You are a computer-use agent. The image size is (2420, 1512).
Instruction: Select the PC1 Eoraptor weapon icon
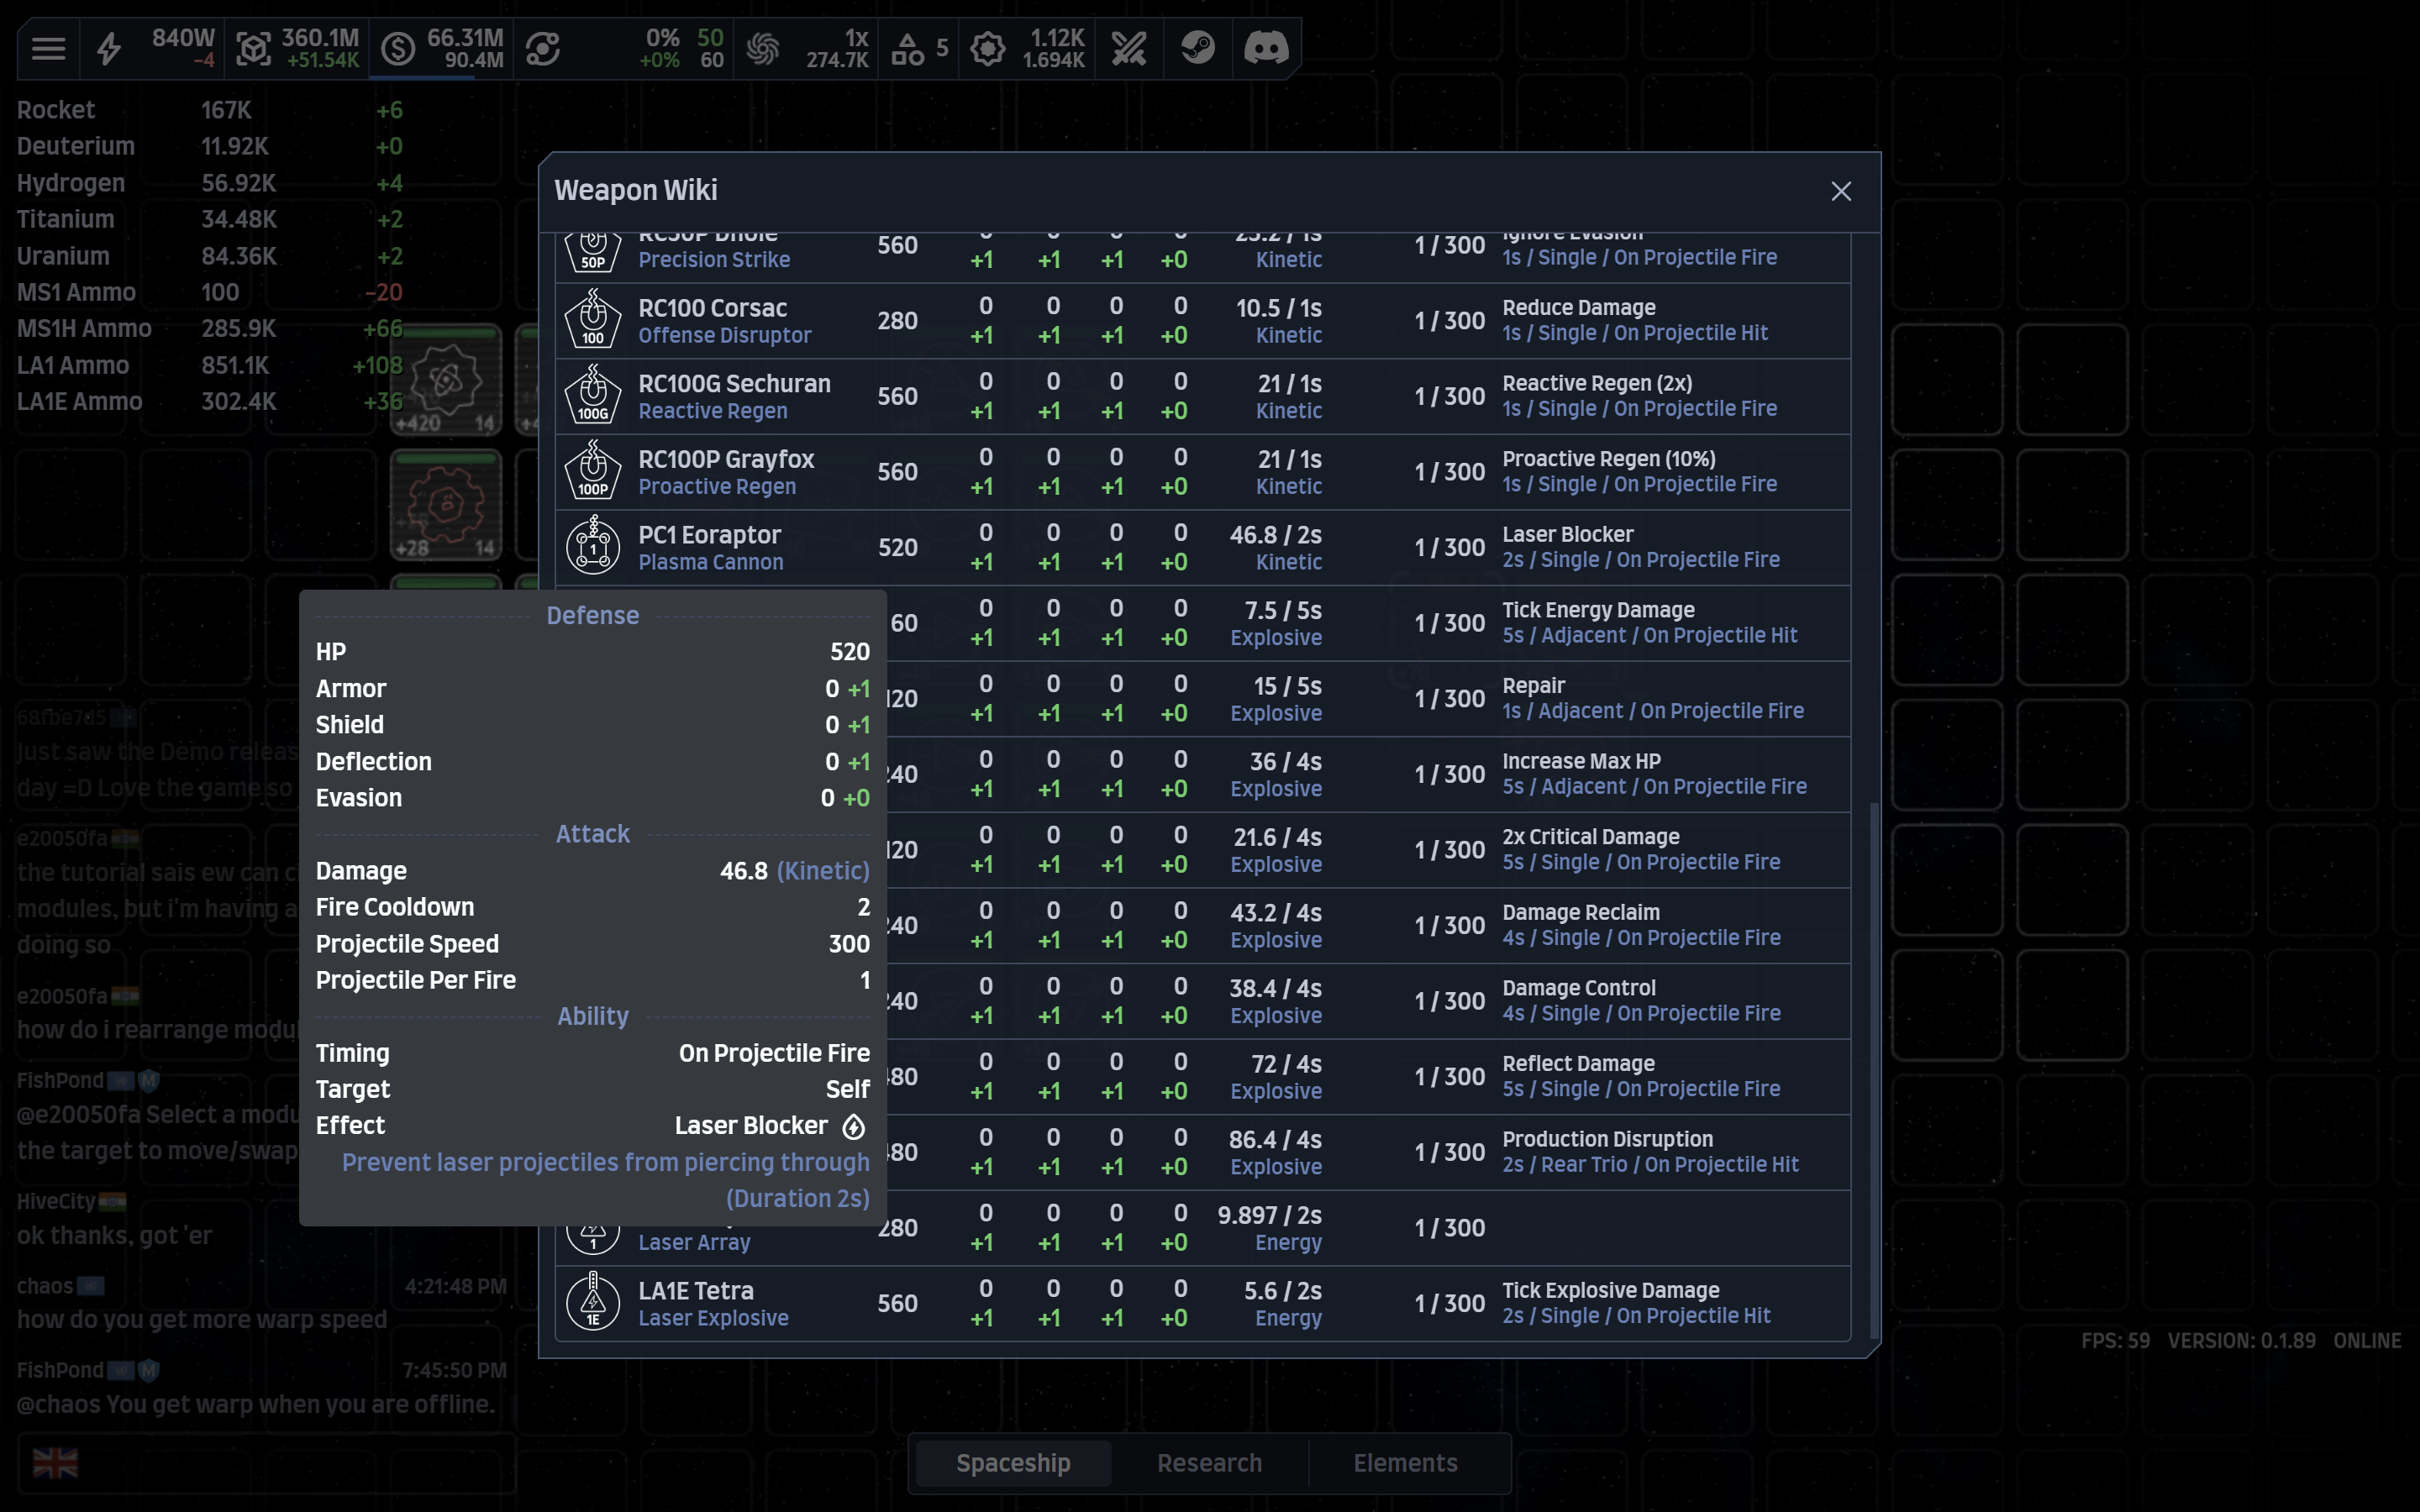click(593, 547)
